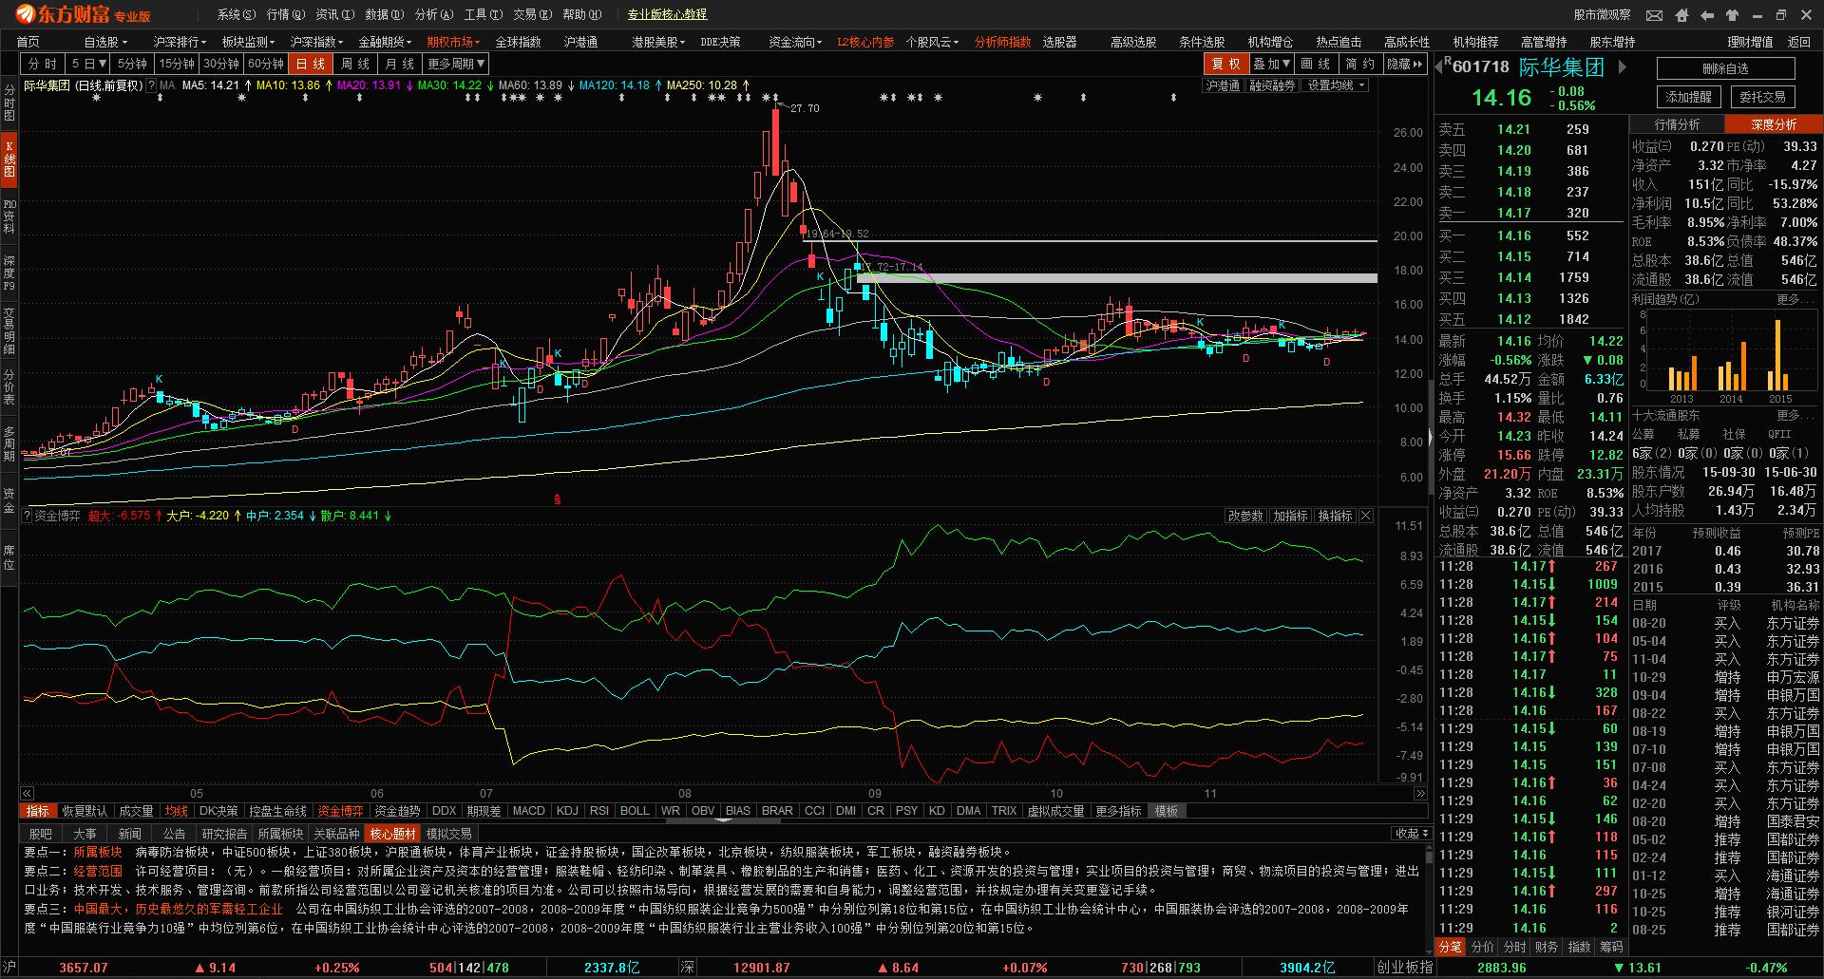Select the 核心题材 news tab
Image resolution: width=1824 pixels, height=979 pixels.
coord(392,834)
